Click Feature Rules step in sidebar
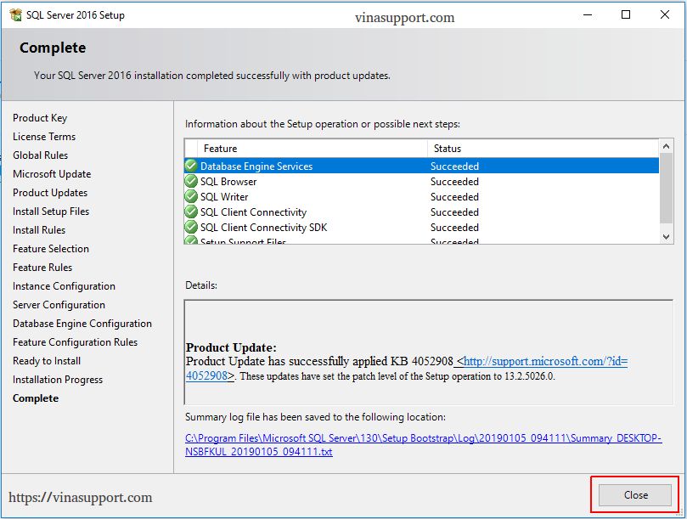 pos(42,268)
